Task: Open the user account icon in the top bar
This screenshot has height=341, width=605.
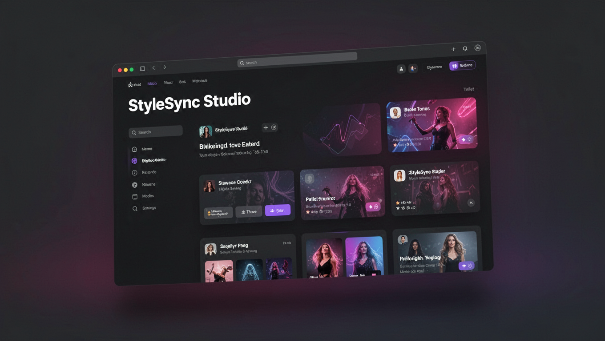Action: click(x=401, y=68)
